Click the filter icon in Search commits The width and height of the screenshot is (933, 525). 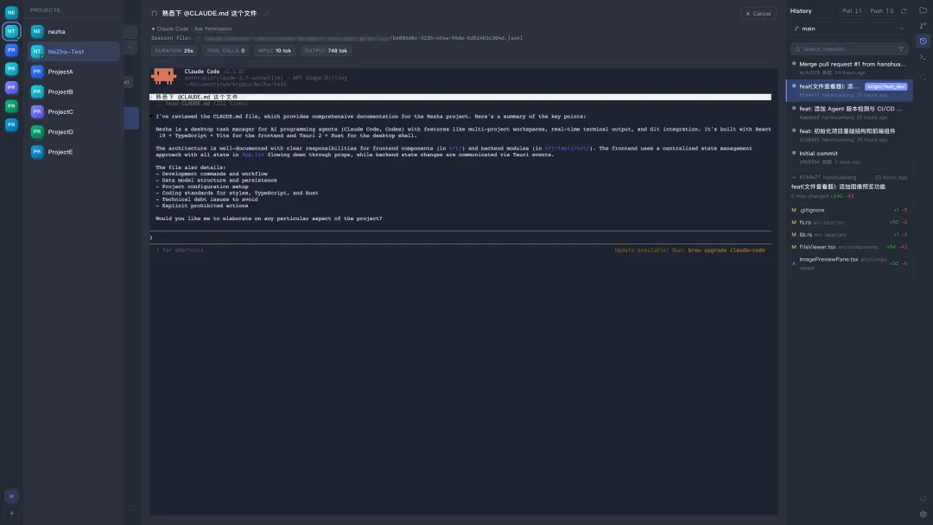[901, 49]
